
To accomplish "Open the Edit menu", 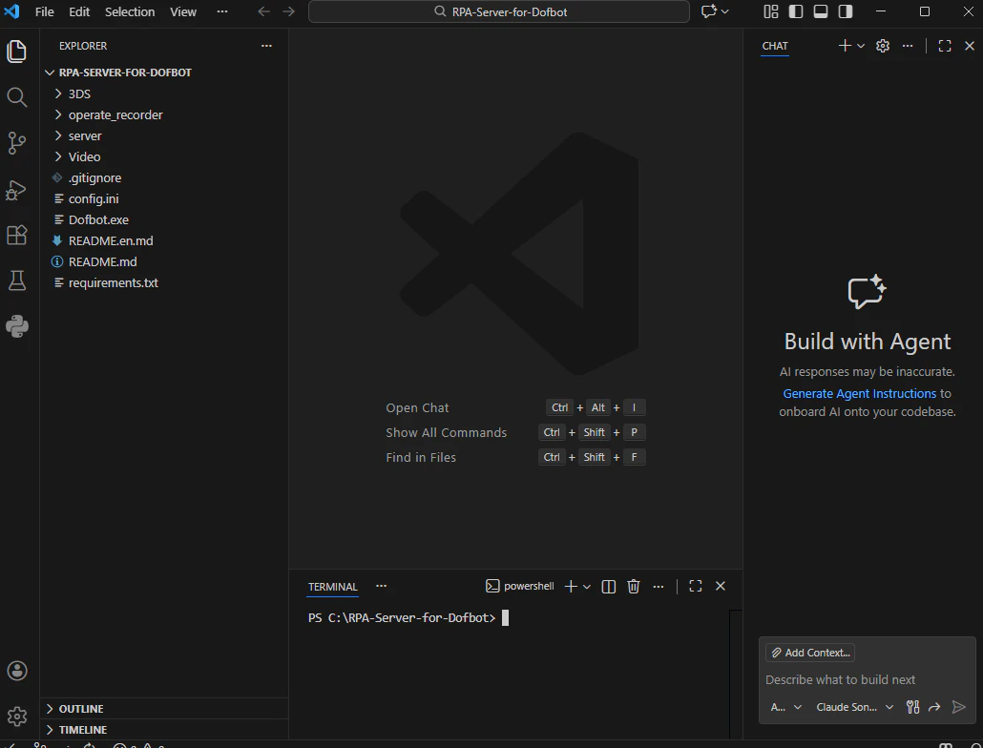I will click(79, 11).
